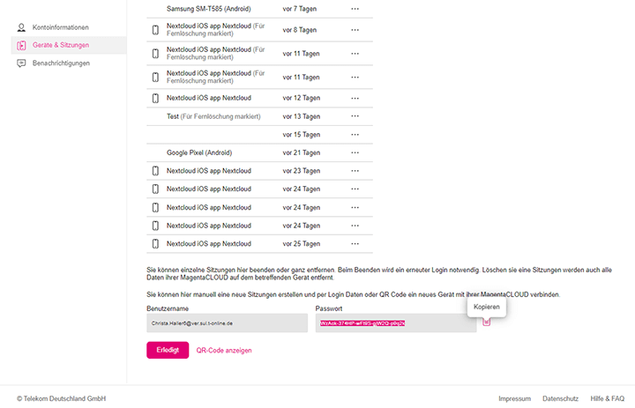Open three-dot menu for the Test session

(355, 116)
